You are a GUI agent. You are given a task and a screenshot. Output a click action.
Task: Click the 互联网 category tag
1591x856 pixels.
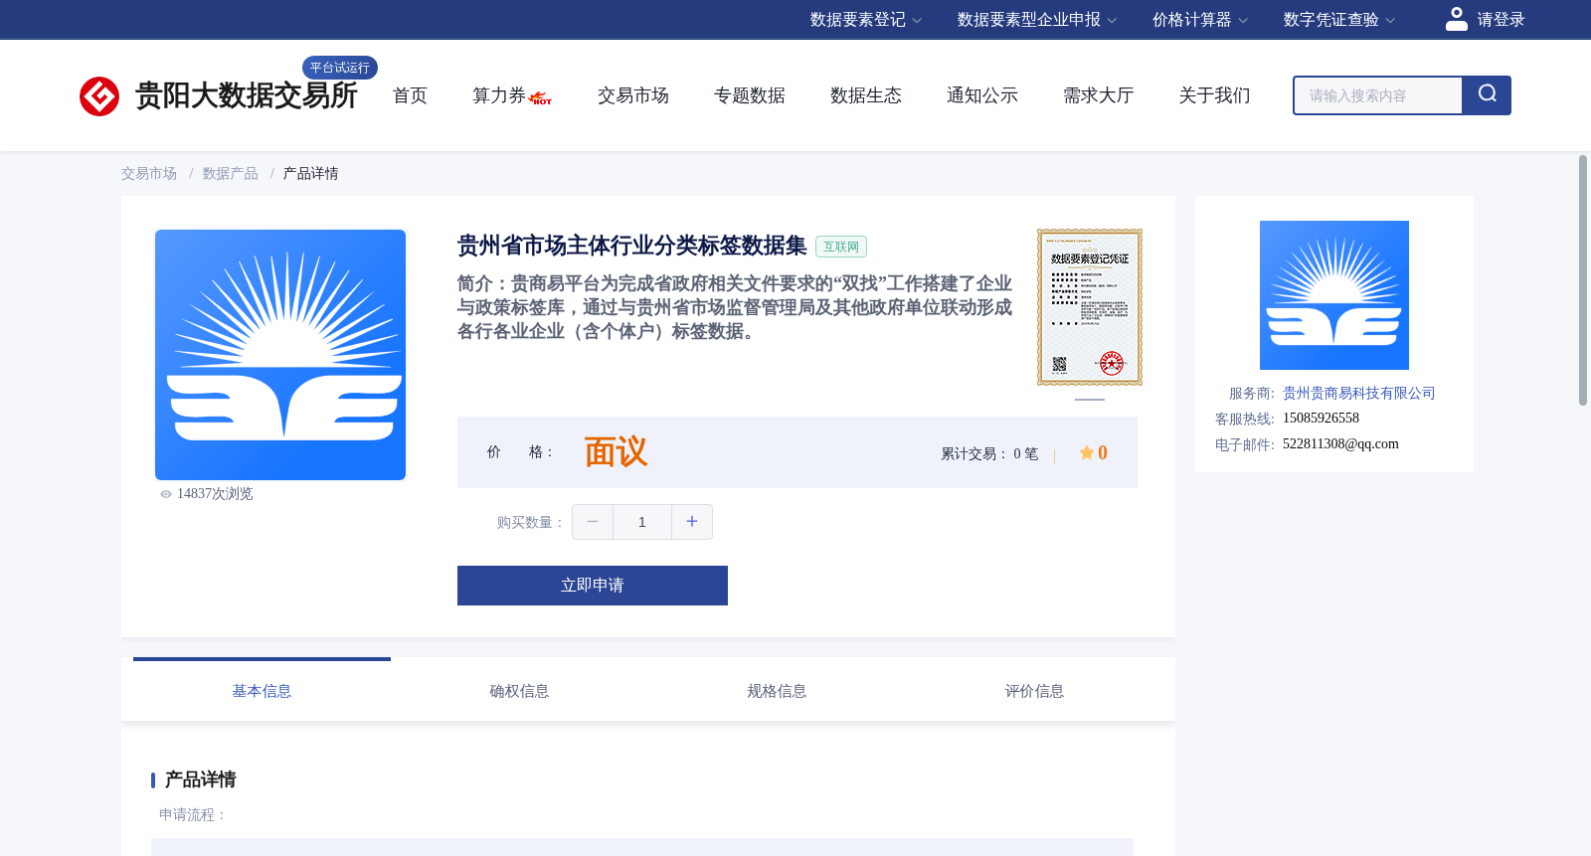tap(841, 247)
